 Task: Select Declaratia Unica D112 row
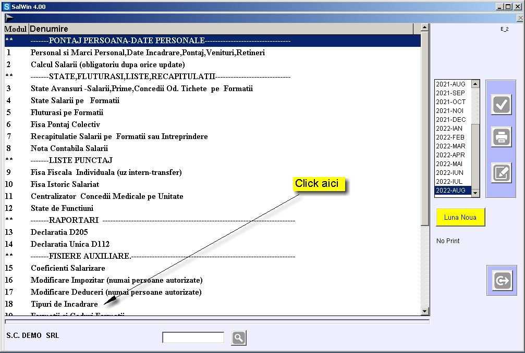[x=70, y=244]
